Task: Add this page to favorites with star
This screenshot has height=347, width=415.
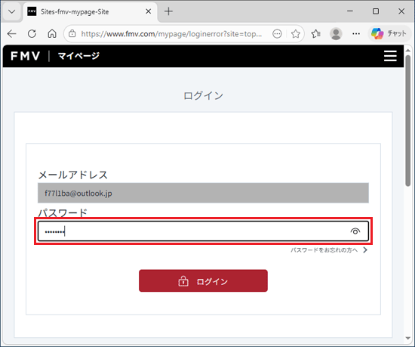Action: pyautogui.click(x=295, y=34)
